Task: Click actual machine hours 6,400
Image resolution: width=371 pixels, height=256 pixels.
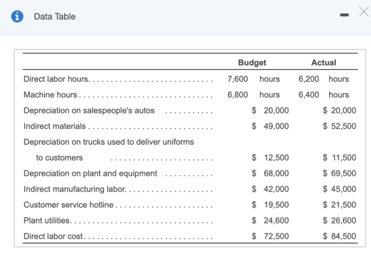Action: pos(309,95)
